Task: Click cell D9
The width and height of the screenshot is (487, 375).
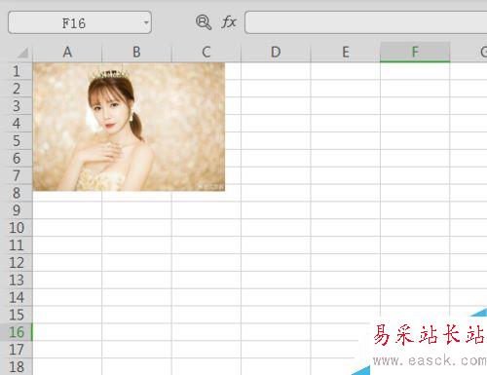Action: click(x=276, y=210)
